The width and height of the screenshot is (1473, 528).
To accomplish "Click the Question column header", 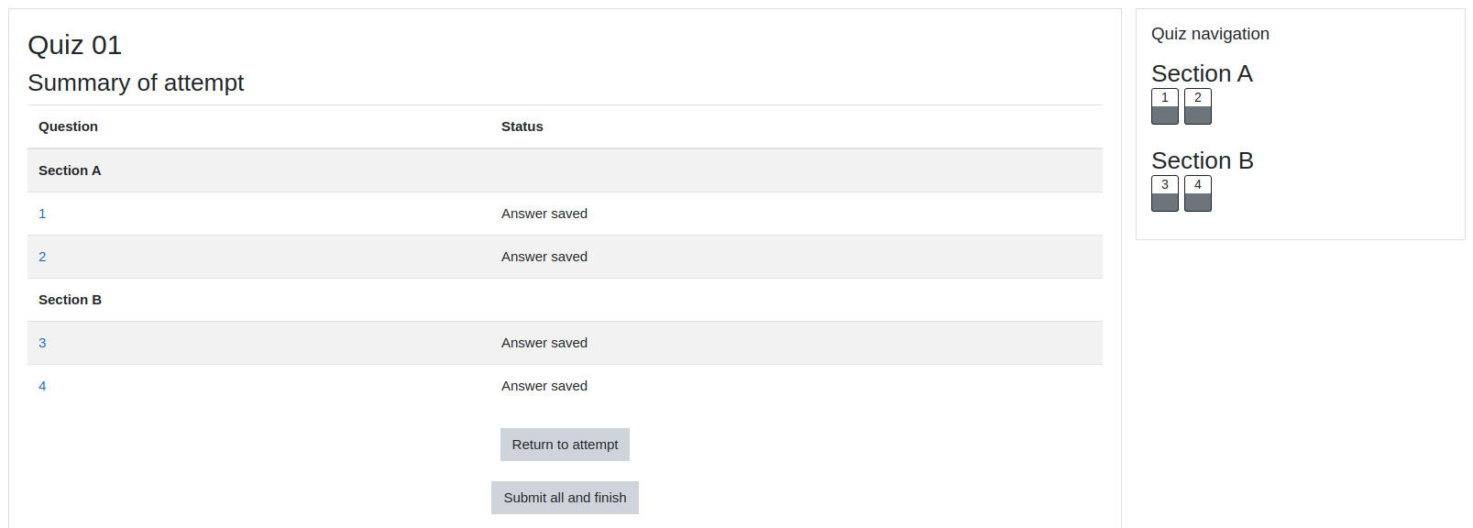I will (68, 126).
